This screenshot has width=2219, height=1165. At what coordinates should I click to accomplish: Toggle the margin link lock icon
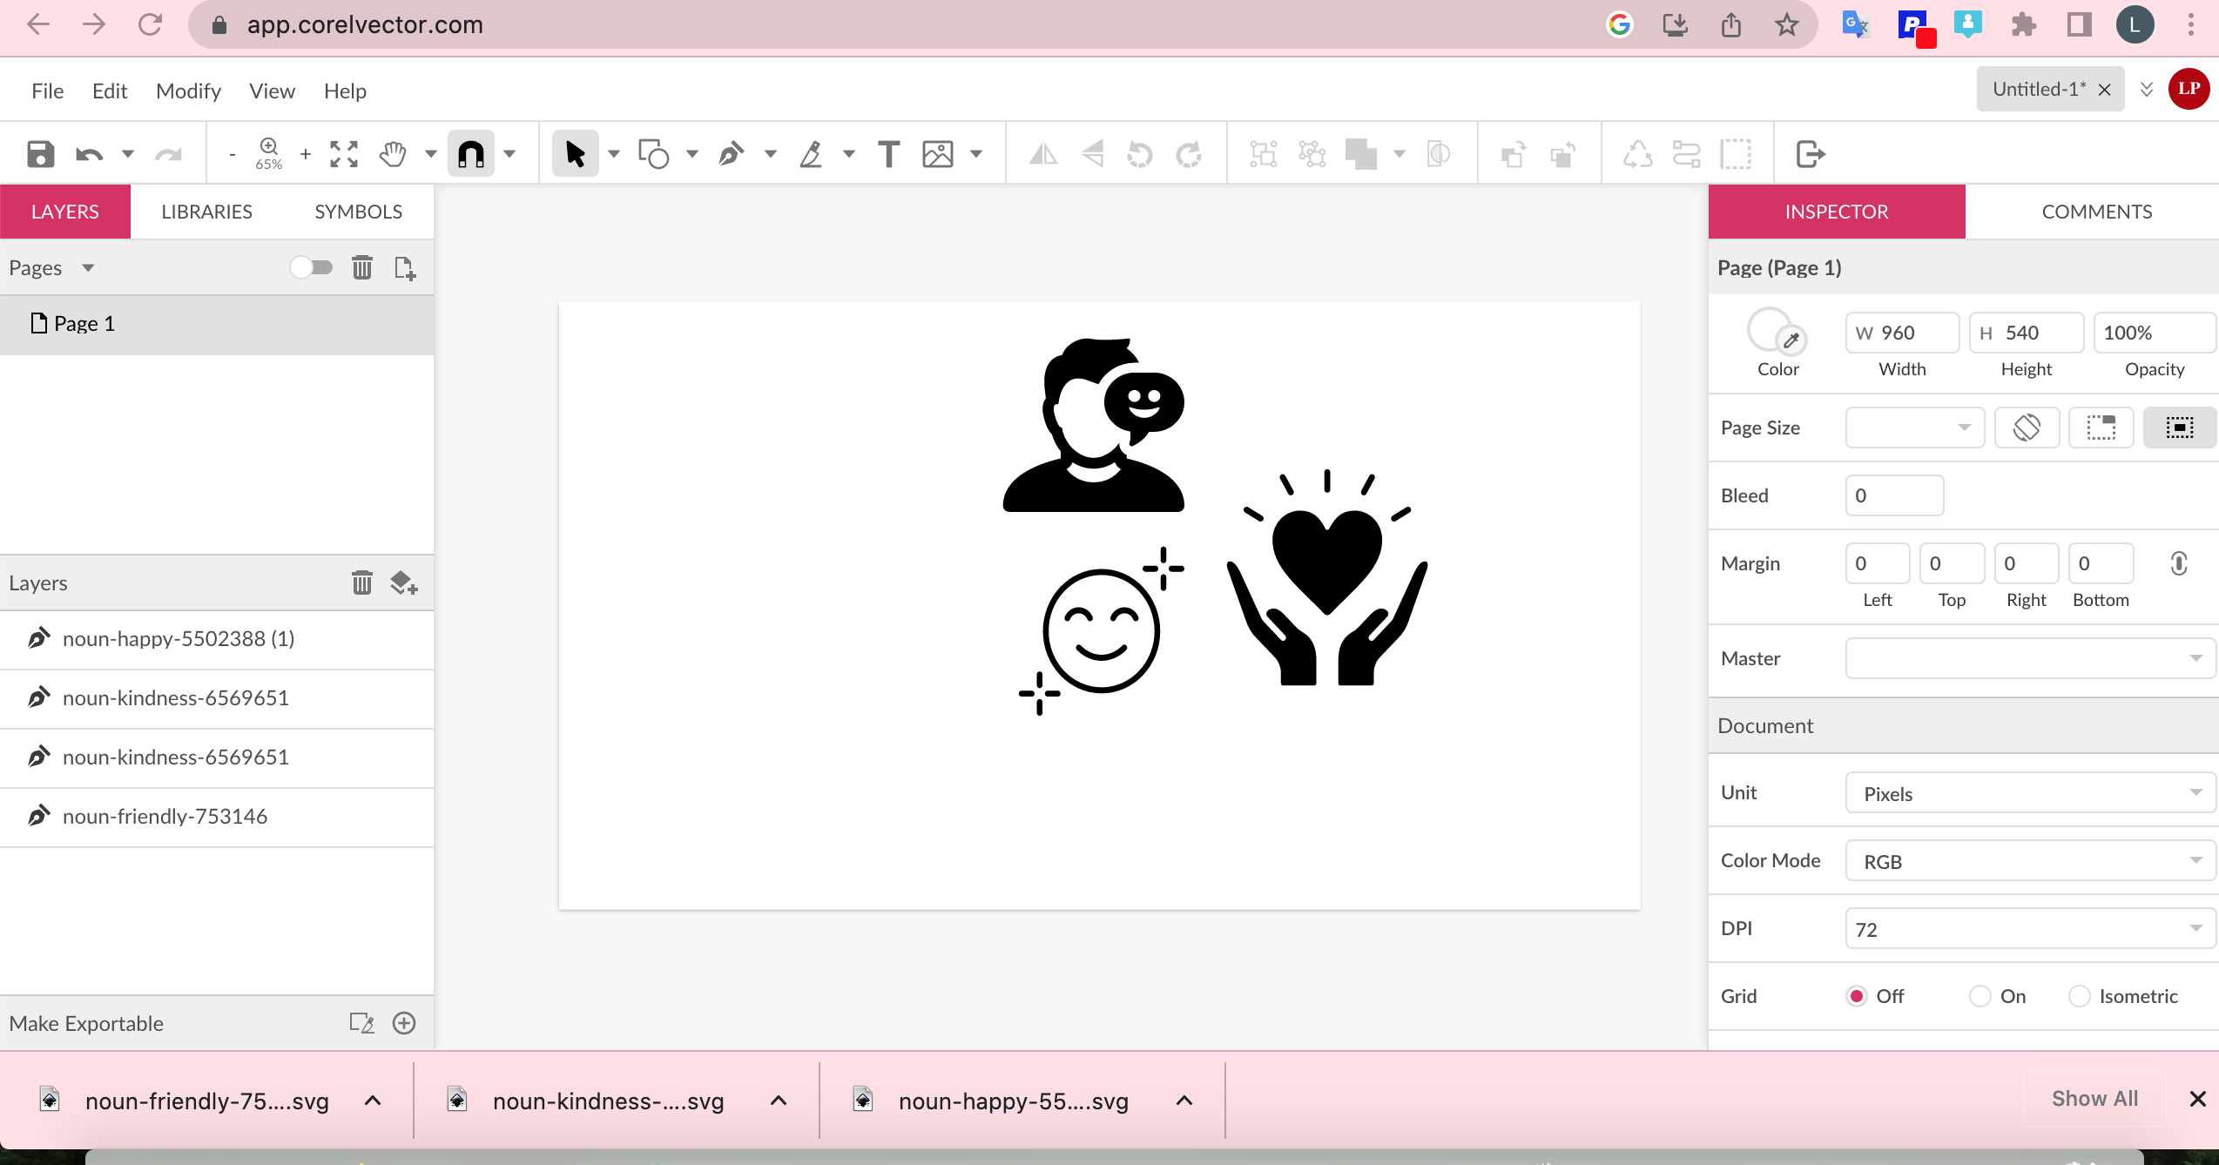click(2179, 564)
